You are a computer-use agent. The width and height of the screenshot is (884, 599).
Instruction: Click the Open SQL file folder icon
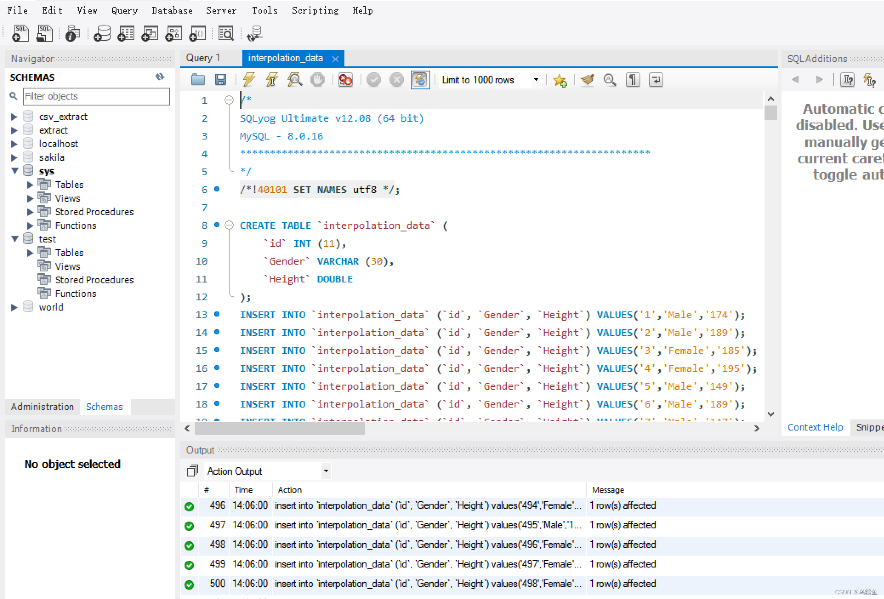point(198,80)
